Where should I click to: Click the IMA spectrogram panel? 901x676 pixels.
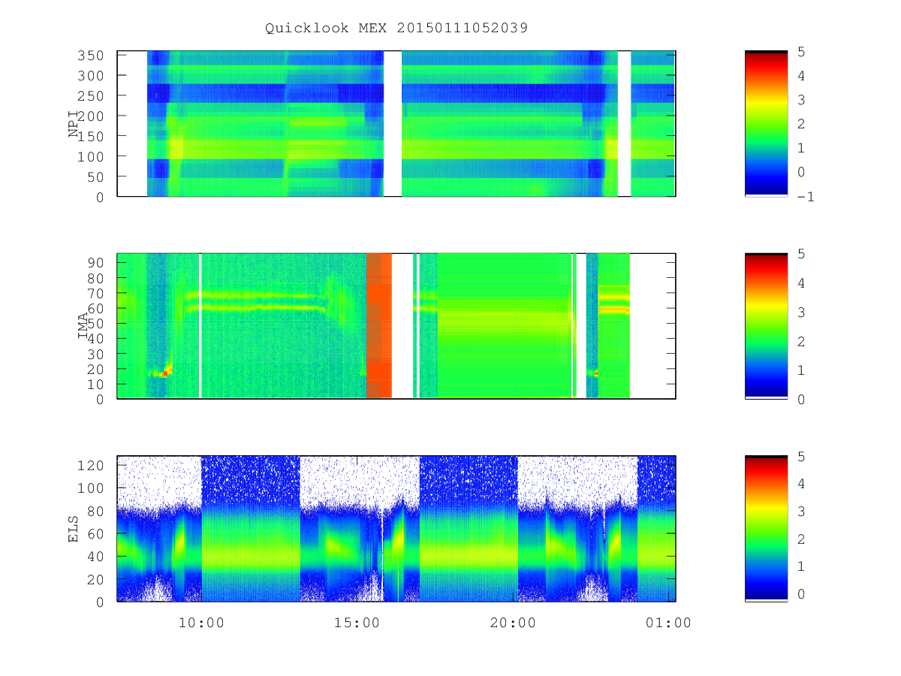pyautogui.click(x=396, y=326)
